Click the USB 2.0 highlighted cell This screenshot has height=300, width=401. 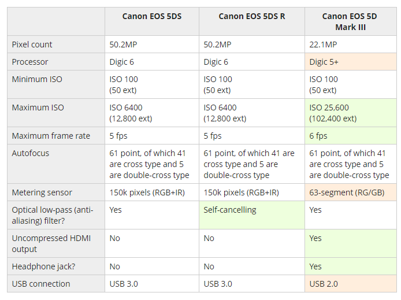pos(351,284)
